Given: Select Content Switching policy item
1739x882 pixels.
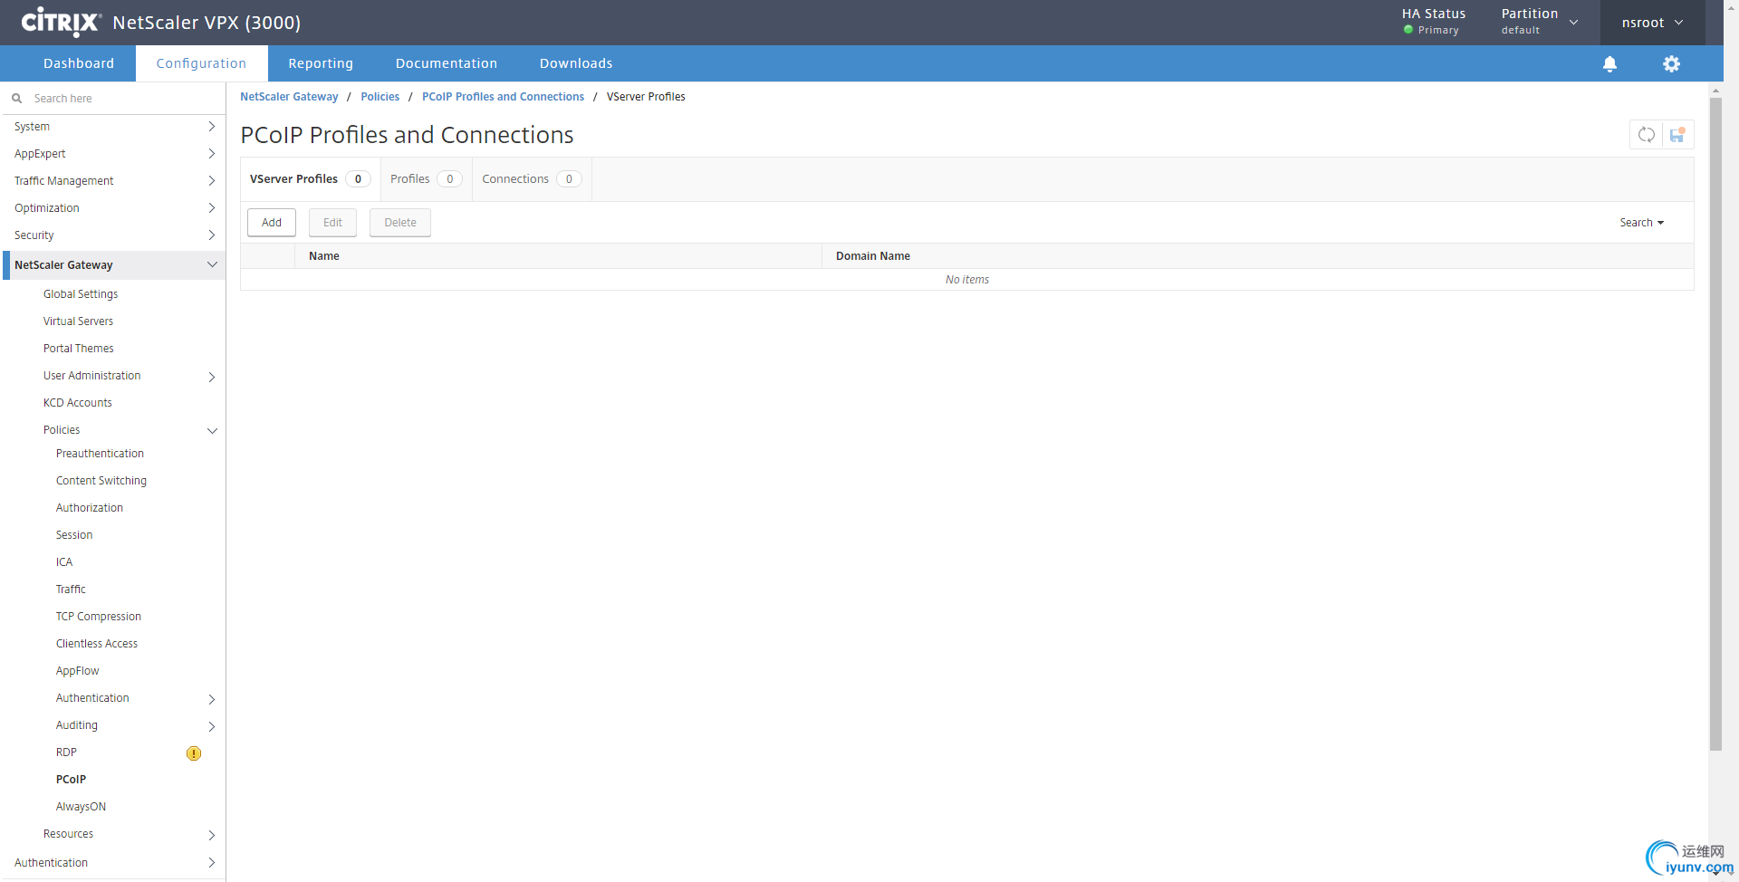Looking at the screenshot, I should [101, 481].
